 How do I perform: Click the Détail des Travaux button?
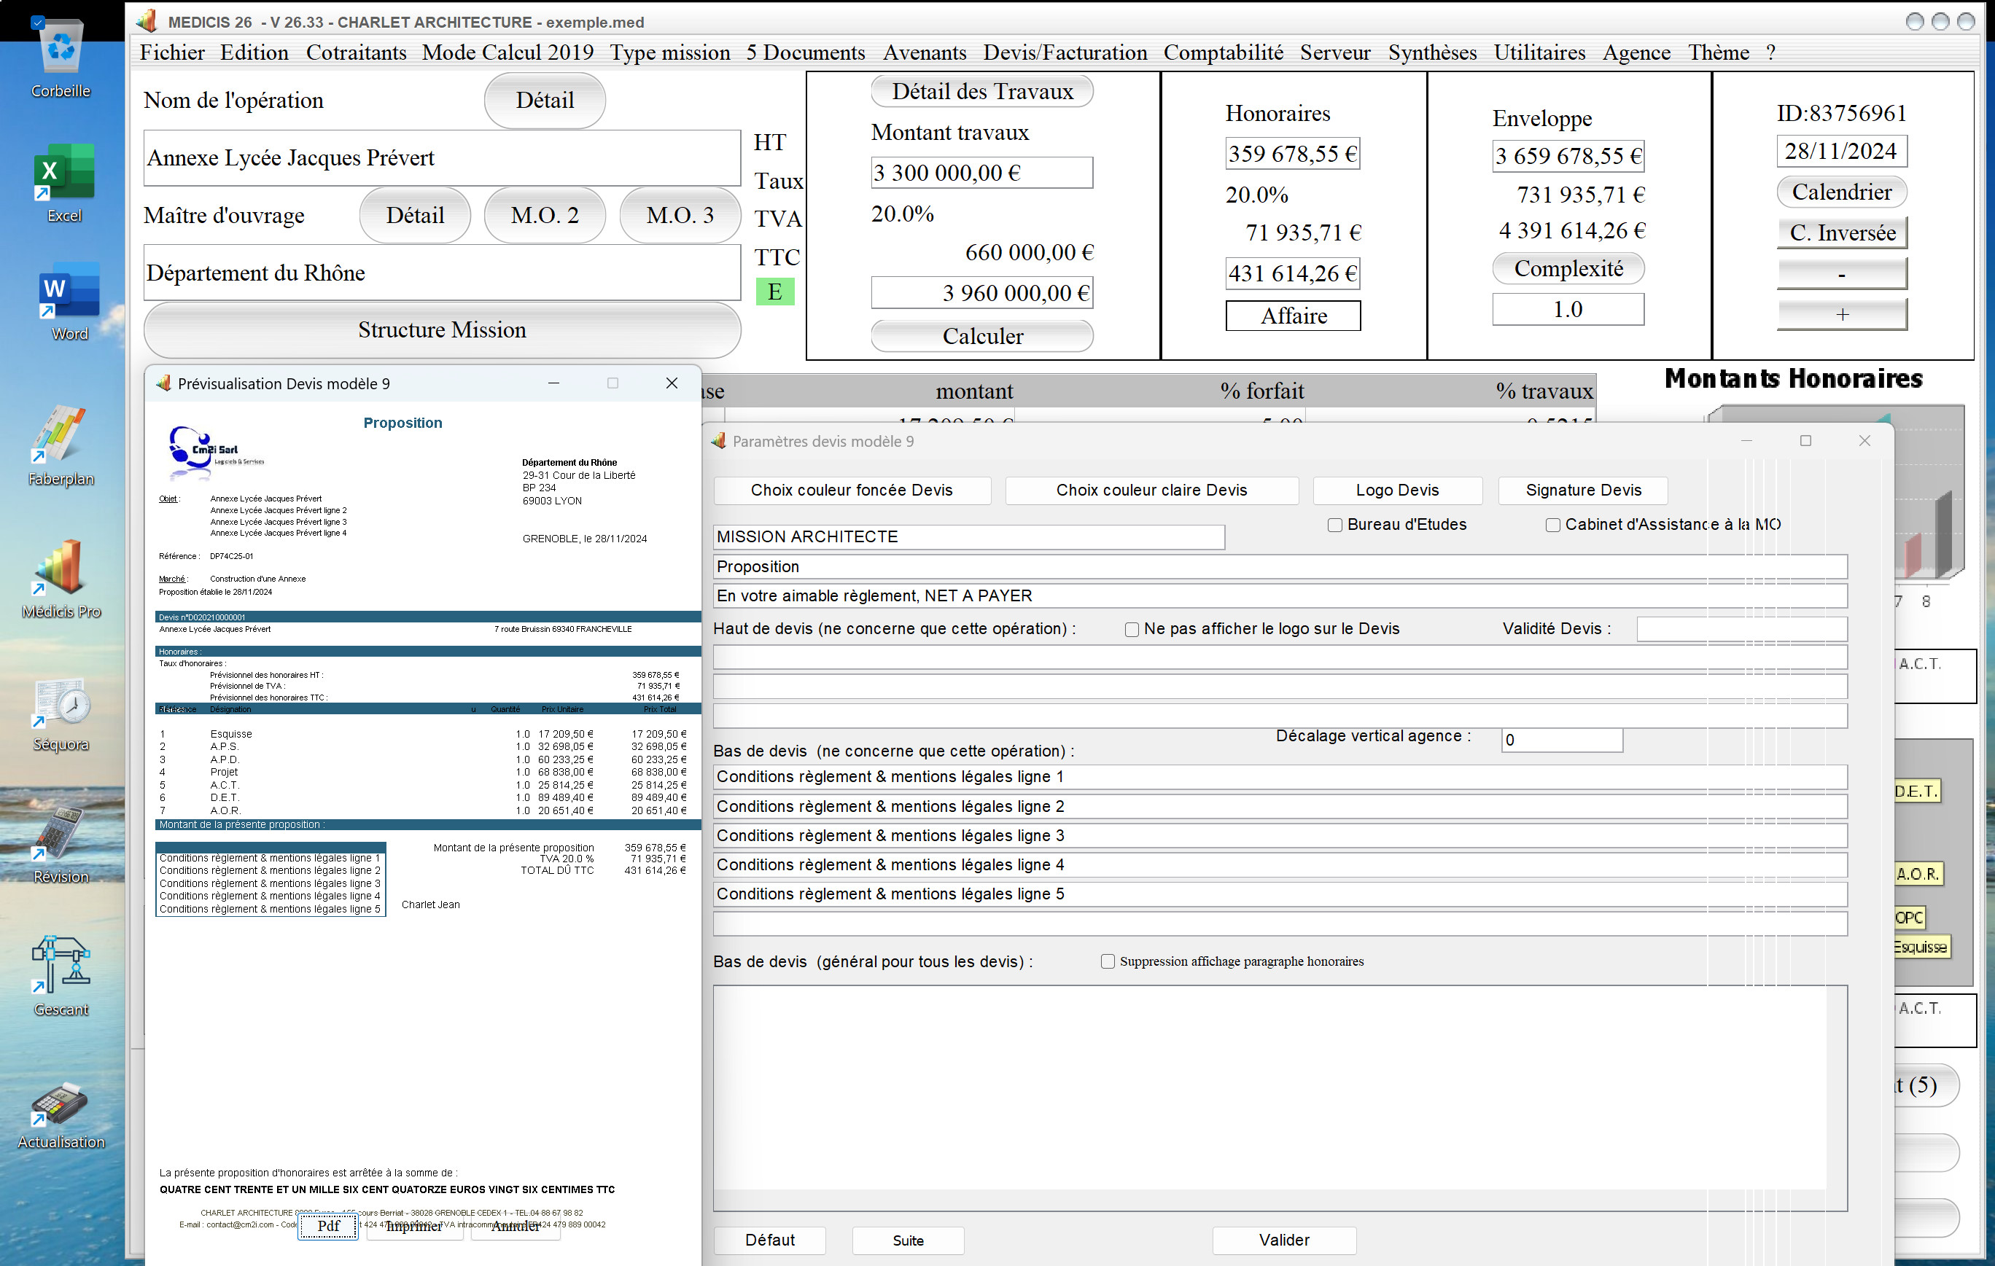981,91
